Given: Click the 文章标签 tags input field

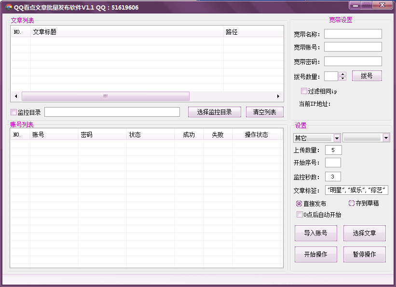Looking at the screenshot, I should click(x=356, y=190).
